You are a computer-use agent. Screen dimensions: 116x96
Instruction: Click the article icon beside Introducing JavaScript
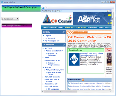click(69, 89)
